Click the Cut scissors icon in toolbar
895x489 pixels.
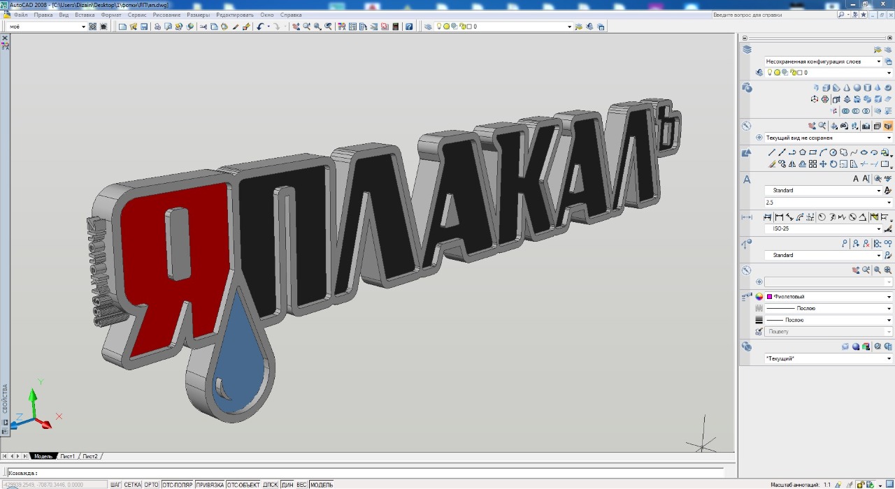[x=203, y=27]
